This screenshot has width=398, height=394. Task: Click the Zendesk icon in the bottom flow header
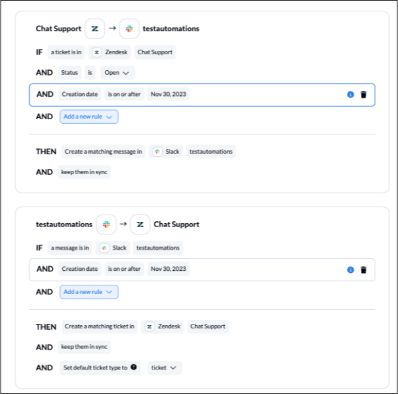tap(141, 224)
